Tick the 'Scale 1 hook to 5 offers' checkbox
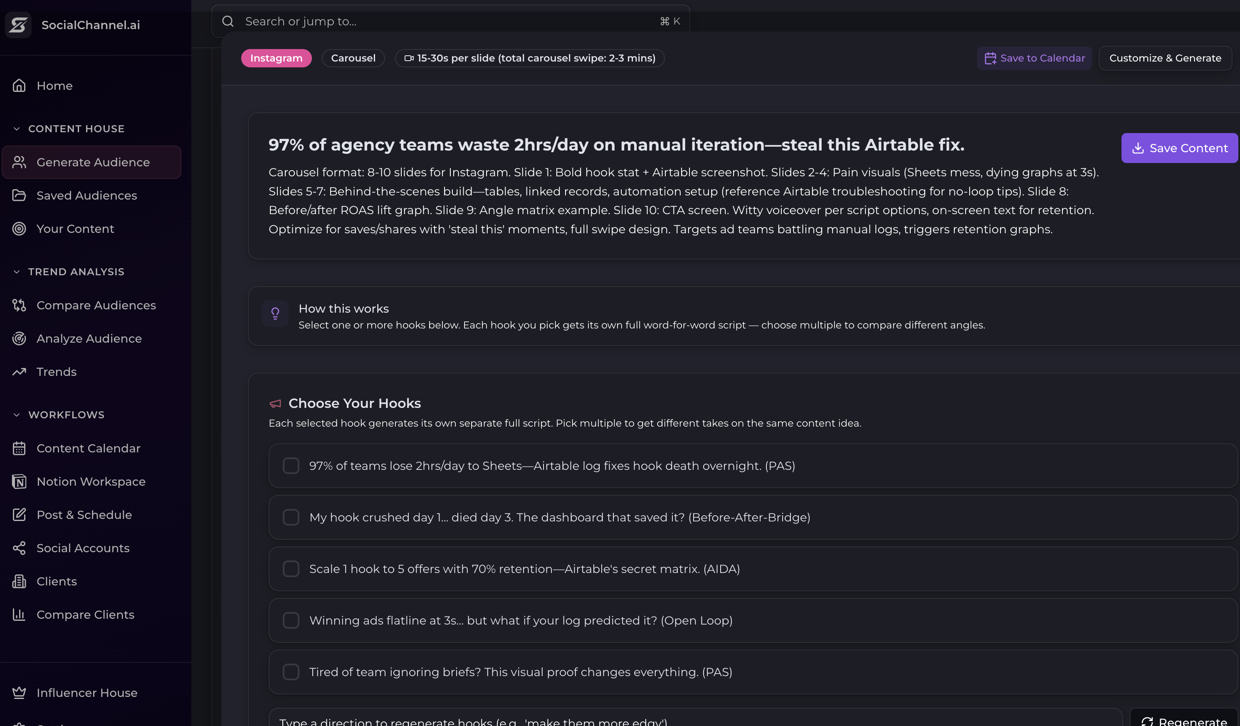 [291, 569]
